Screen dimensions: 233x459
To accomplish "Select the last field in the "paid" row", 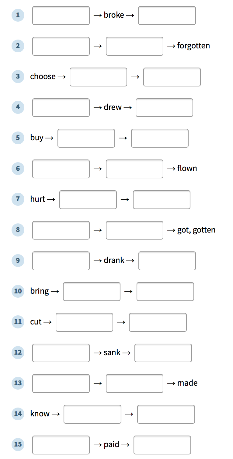I will click(162, 445).
